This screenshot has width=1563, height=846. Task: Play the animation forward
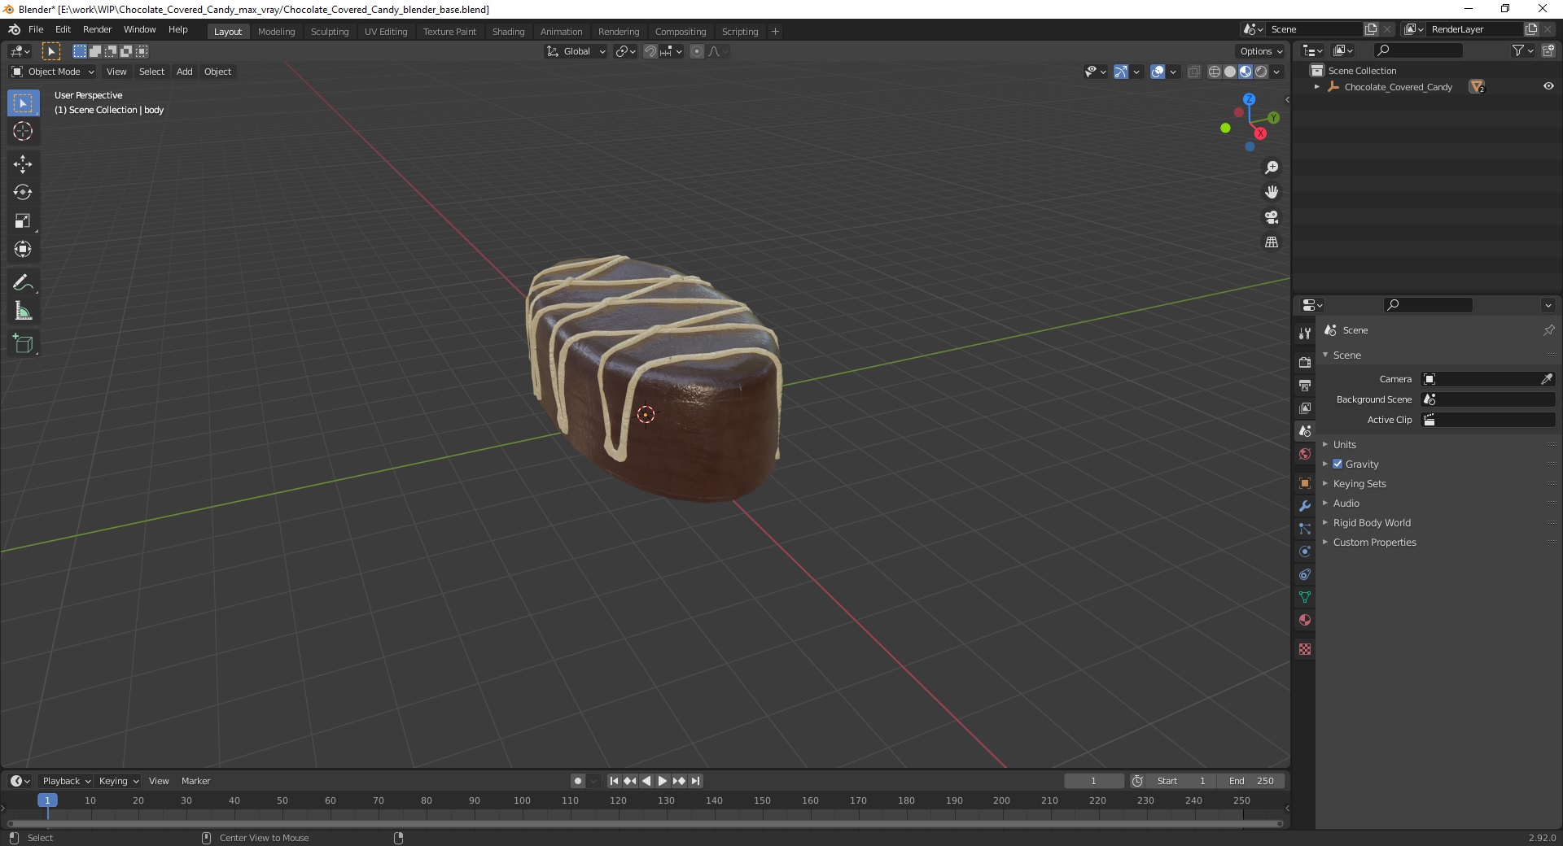point(663,781)
